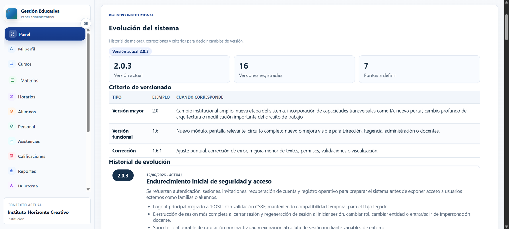Screen dimensions: 509x229
Task: Click the example value '1.6.1'
Action: [157, 151]
